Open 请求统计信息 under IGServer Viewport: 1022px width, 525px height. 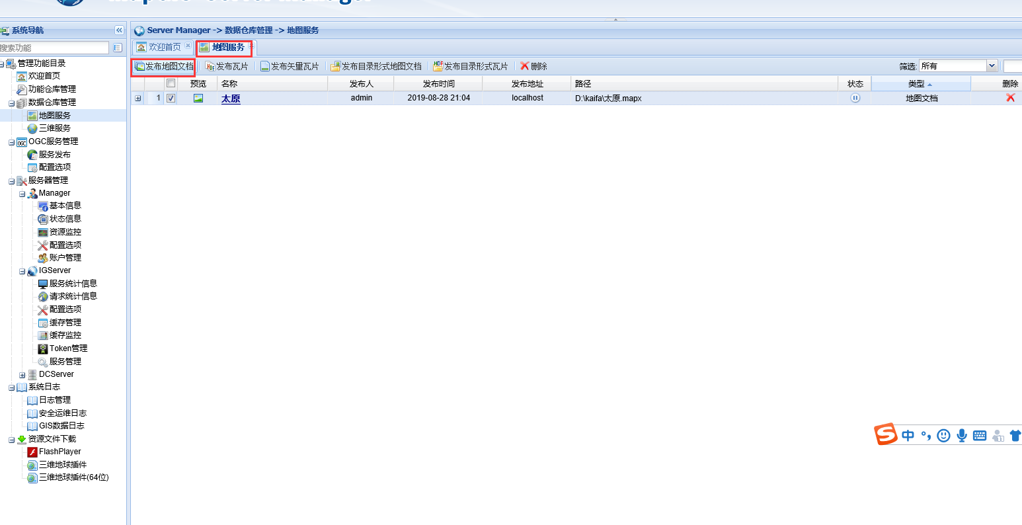tap(73, 296)
